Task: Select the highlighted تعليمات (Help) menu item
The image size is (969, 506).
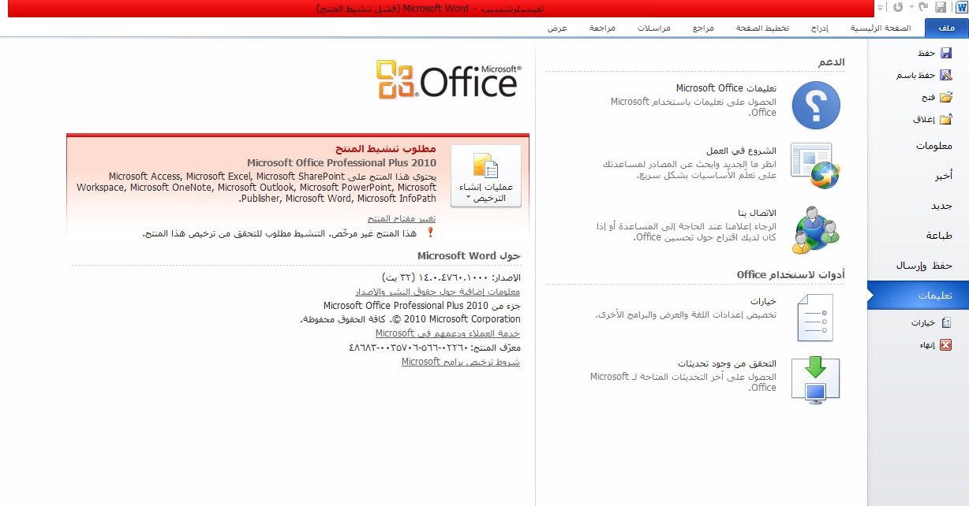Action: tap(918, 296)
